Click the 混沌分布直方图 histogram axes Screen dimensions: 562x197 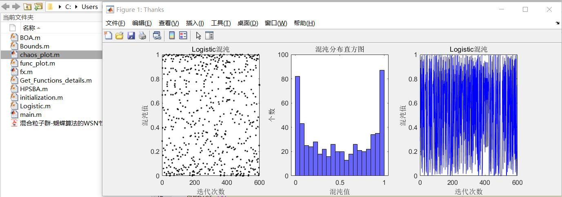[x=340, y=115]
